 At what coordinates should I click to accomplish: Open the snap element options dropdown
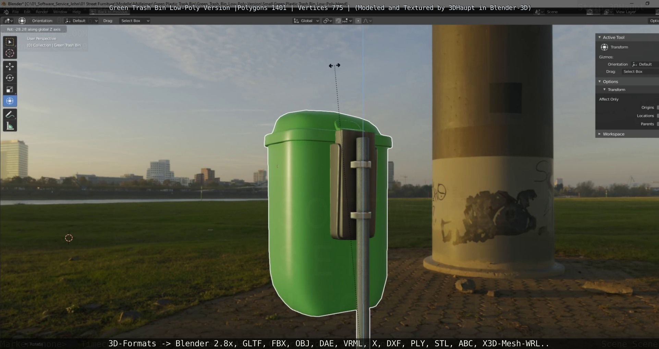point(347,21)
